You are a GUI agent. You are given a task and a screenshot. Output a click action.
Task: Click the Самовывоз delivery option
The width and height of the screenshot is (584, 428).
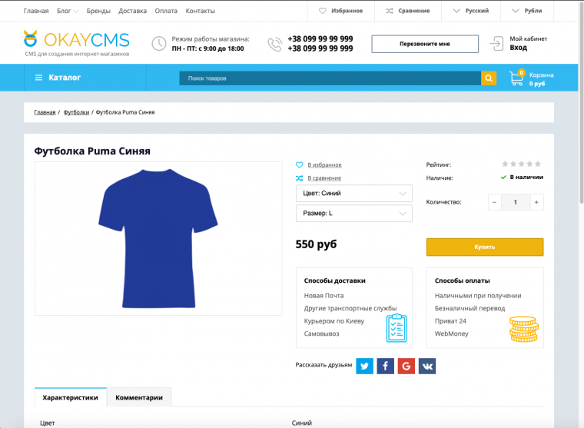[321, 333]
